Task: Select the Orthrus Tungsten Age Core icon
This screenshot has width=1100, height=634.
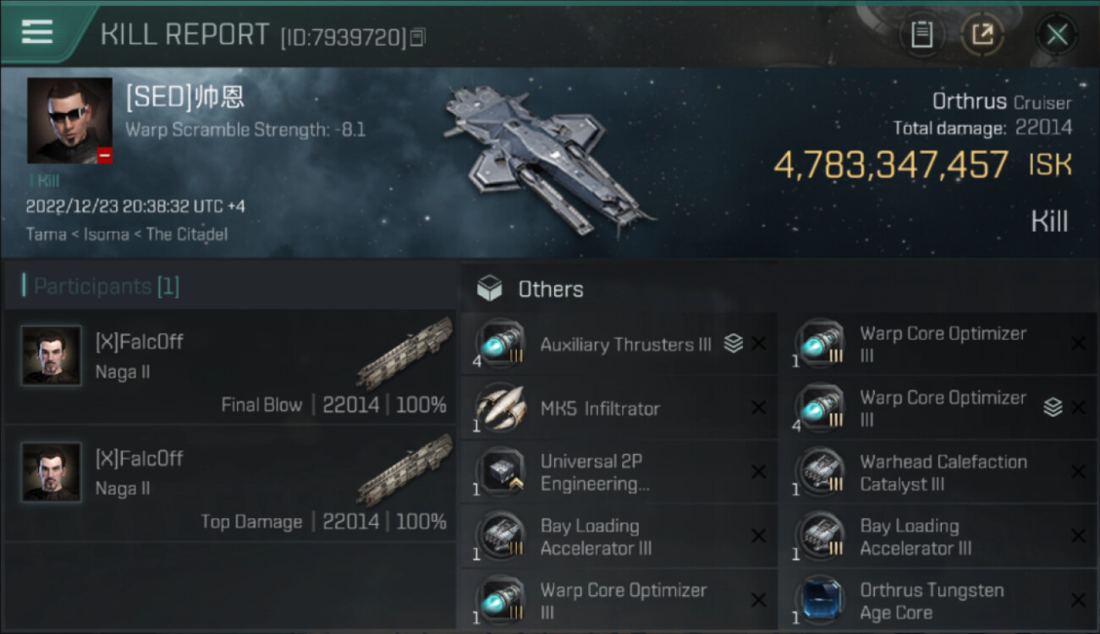Action: tap(820, 601)
